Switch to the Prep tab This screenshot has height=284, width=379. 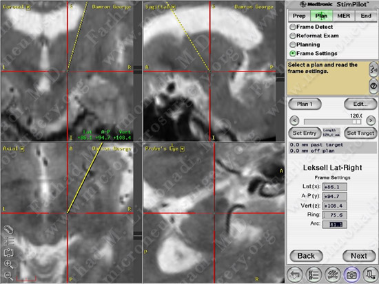pyautogui.click(x=299, y=16)
